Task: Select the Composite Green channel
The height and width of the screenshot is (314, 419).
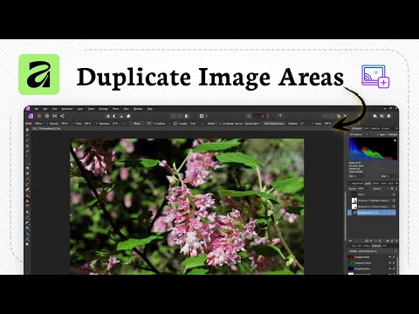Action: point(373,263)
